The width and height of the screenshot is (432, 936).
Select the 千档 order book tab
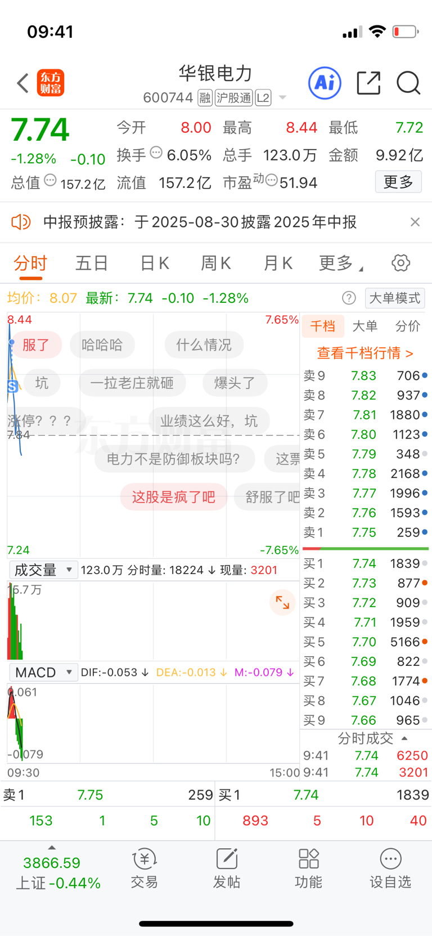click(322, 326)
